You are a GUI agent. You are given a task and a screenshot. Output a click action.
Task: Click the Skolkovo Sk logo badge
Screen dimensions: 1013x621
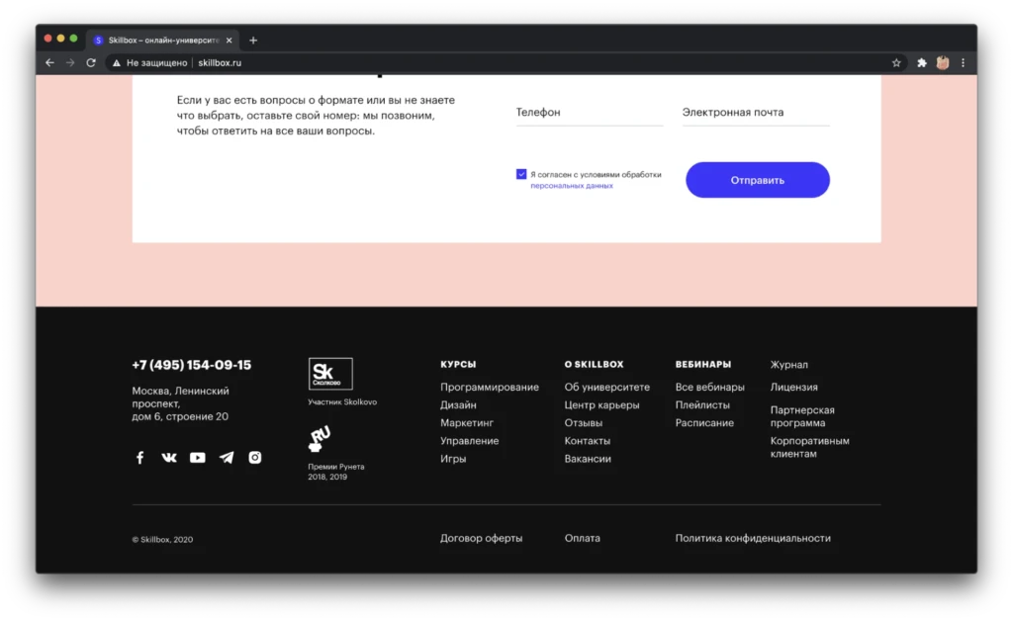click(x=330, y=374)
